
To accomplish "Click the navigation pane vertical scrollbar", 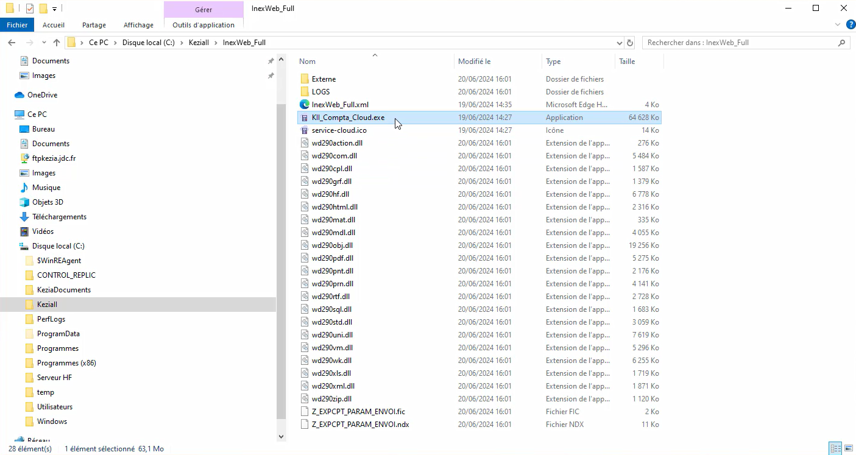I will 281,244.
